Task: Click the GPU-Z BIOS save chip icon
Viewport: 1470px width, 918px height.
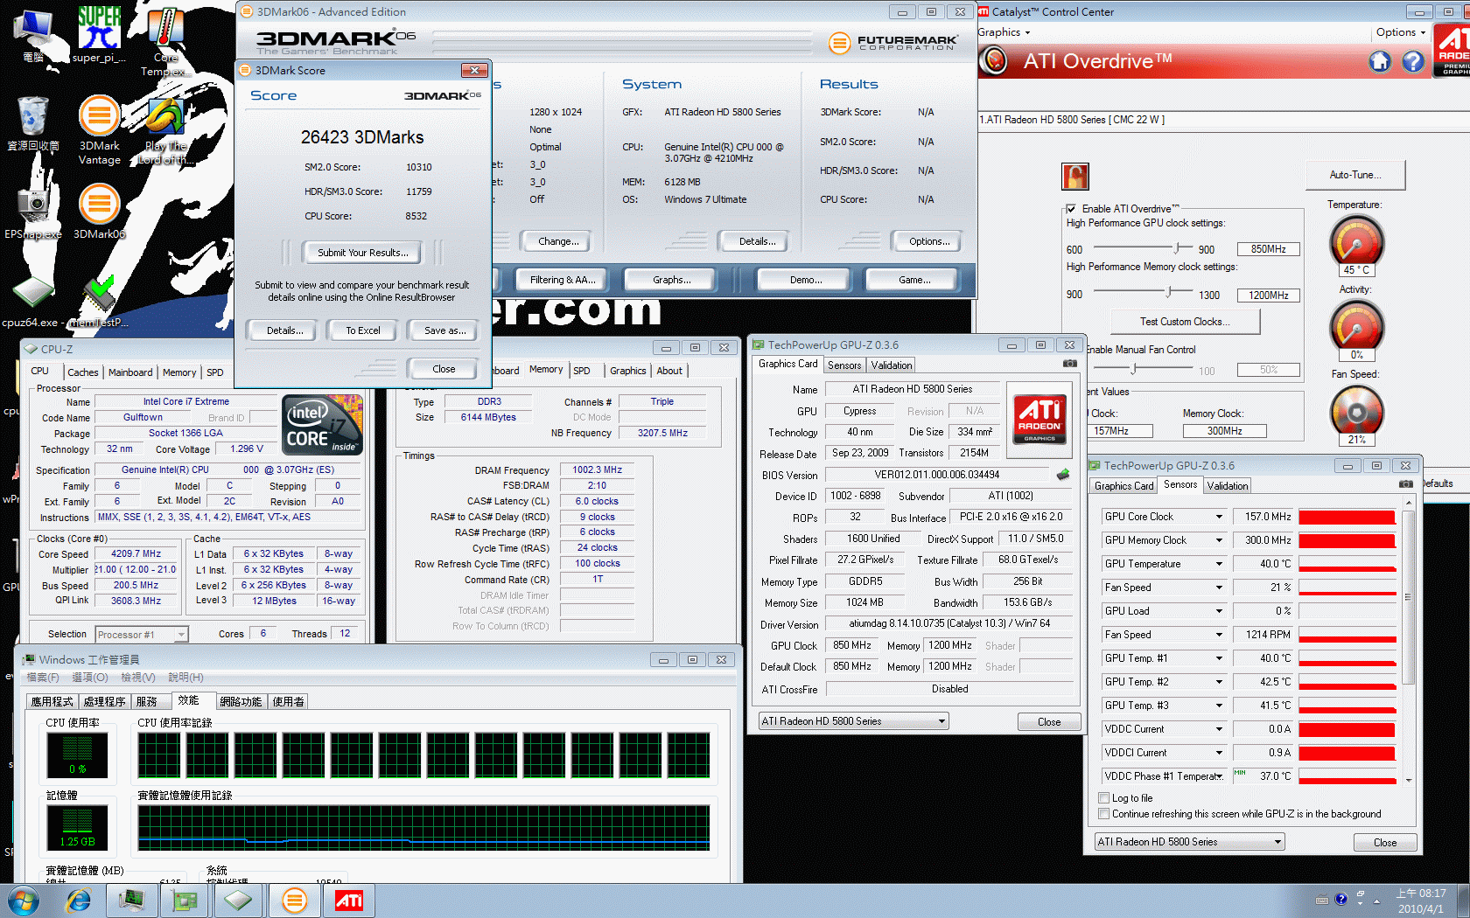Action: pyautogui.click(x=1063, y=475)
